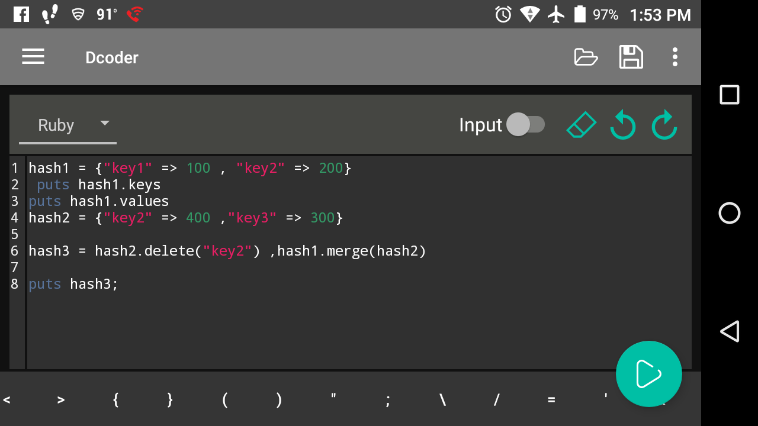Tap the double quote shortcut key
Image resolution: width=758 pixels, height=426 pixels.
[333, 400]
